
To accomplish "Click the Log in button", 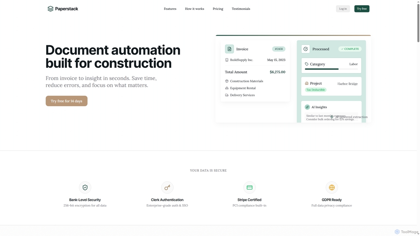I will (x=343, y=9).
